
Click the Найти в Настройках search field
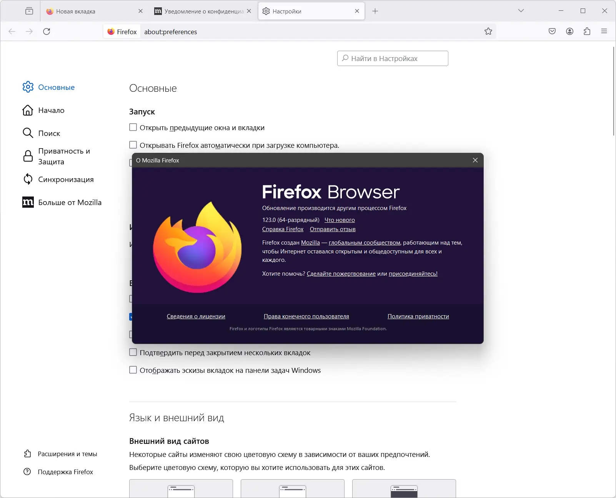coord(393,58)
